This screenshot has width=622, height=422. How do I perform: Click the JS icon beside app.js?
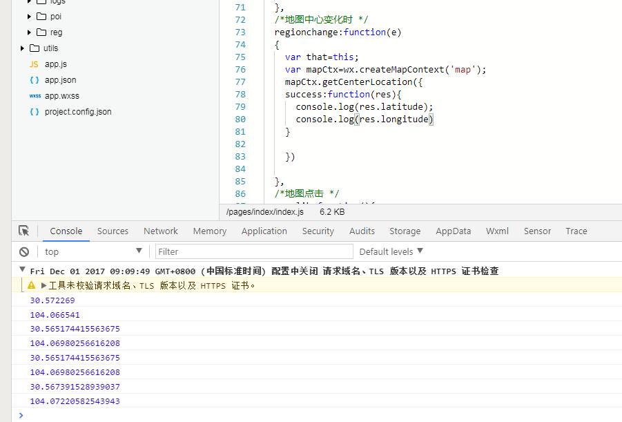[x=34, y=64]
